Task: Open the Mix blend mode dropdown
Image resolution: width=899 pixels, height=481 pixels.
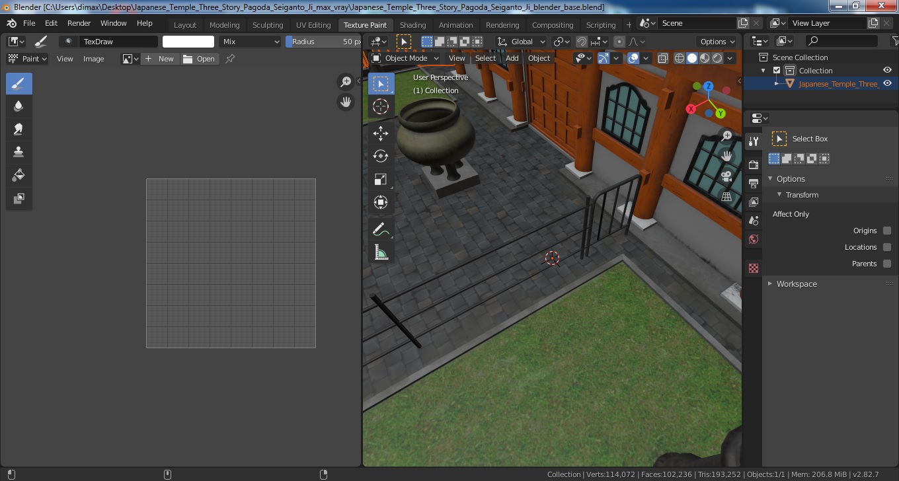Action: click(251, 42)
